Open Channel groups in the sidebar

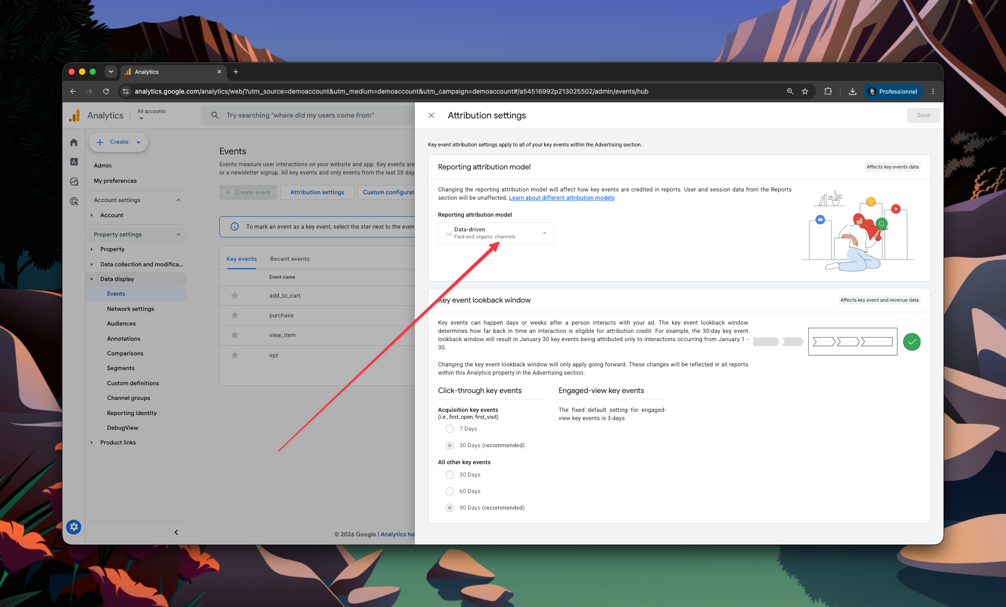pyautogui.click(x=129, y=398)
